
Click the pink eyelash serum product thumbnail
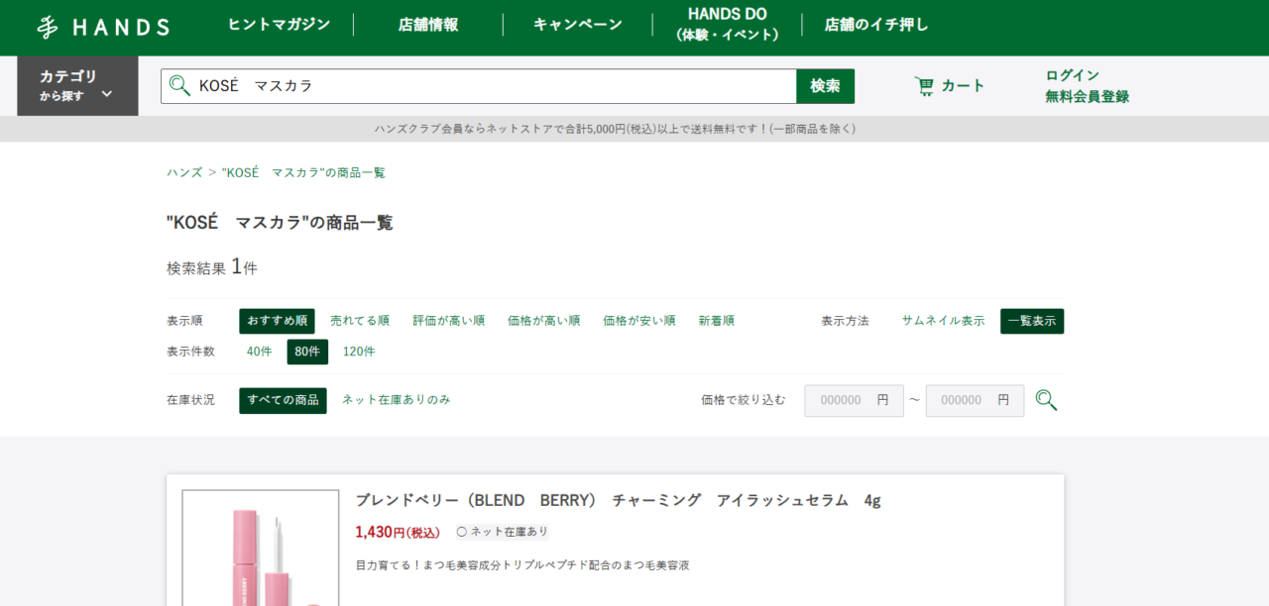(261, 548)
